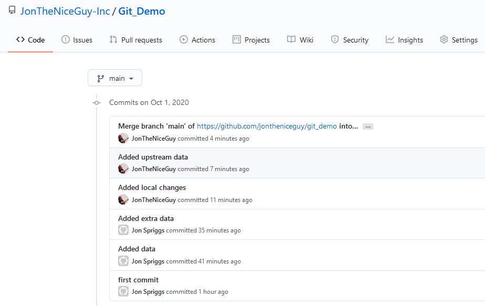Switch to the Code tab
This screenshot has width=485, height=307.
click(30, 40)
